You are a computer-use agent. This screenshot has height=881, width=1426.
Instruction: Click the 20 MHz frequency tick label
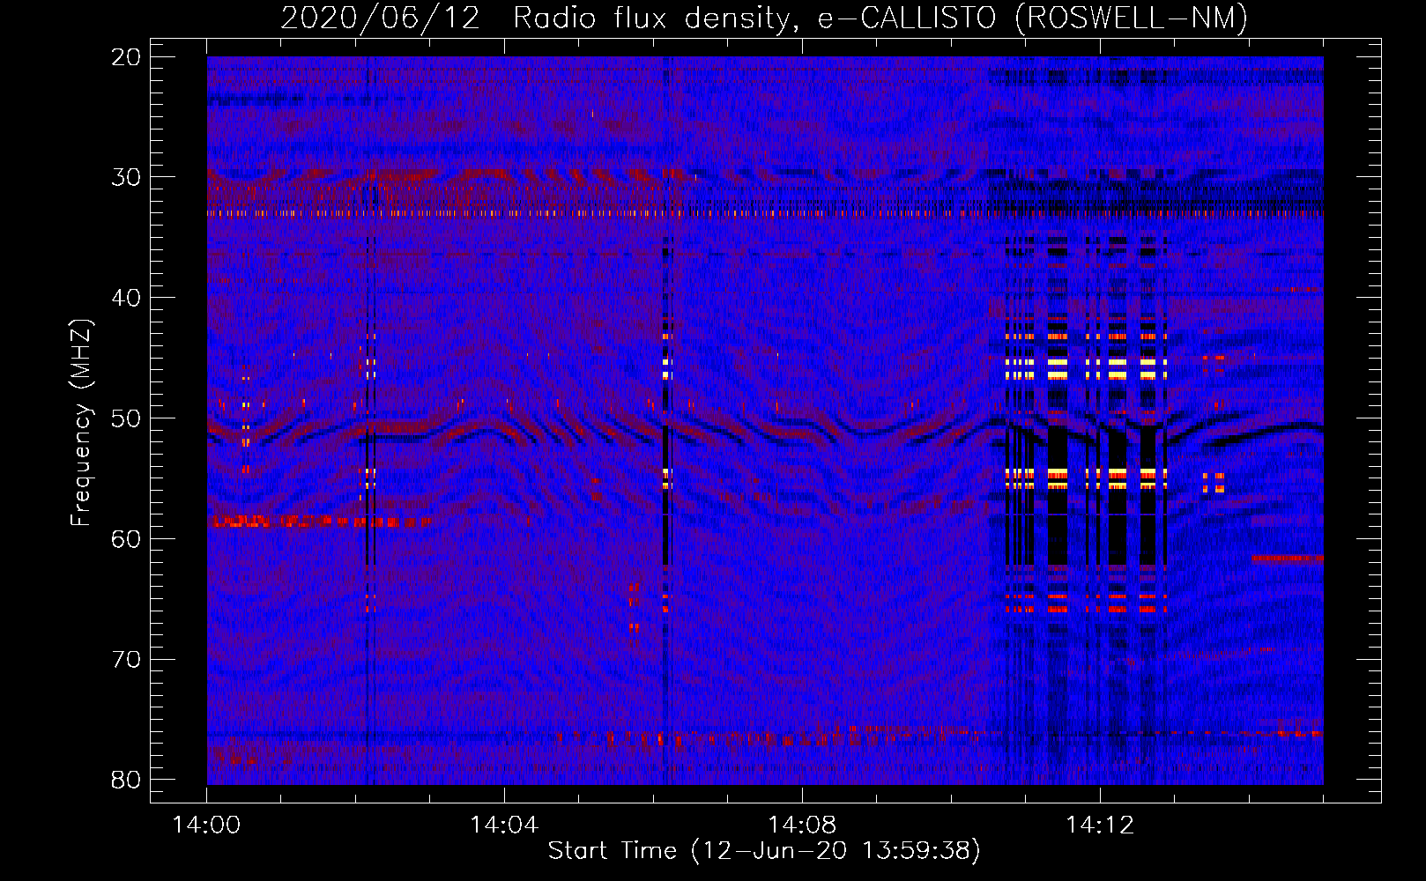pyautogui.click(x=127, y=57)
